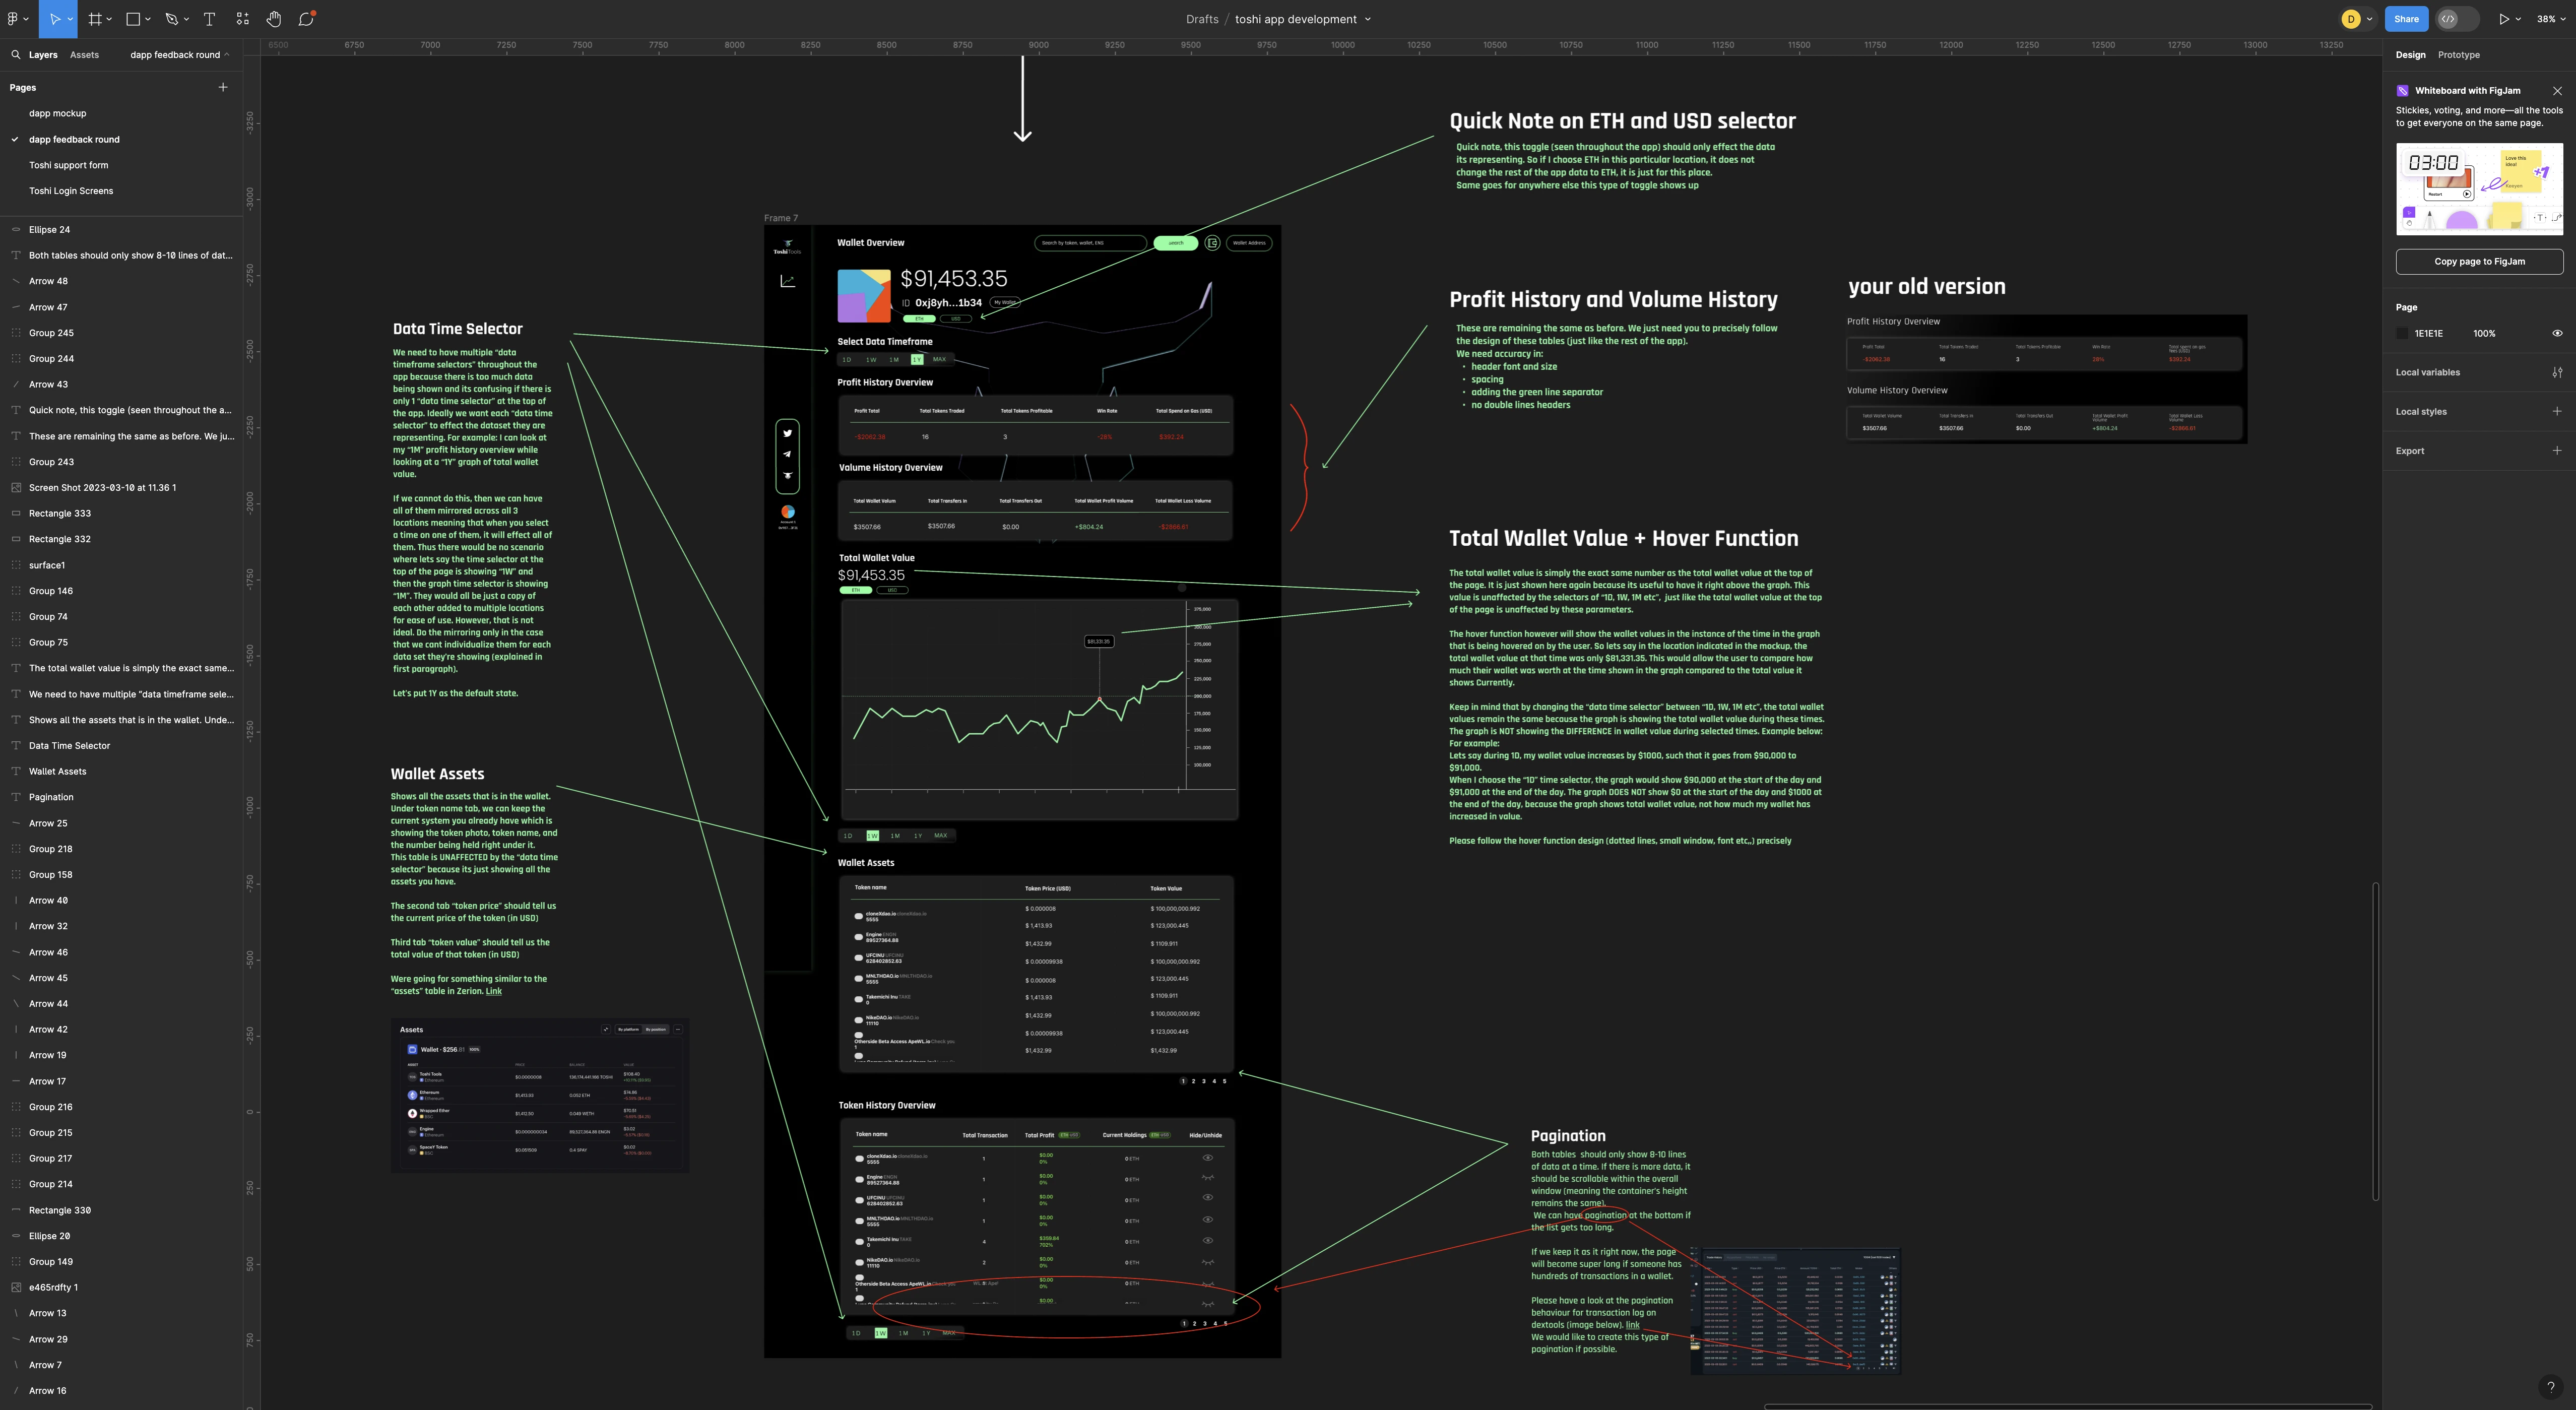The image size is (2576, 1410).
Task: Click the layers search magnifier icon
Action: [x=16, y=55]
